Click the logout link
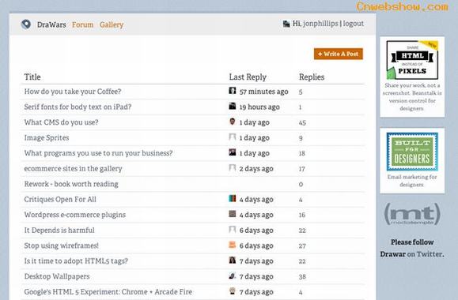 (x=354, y=24)
